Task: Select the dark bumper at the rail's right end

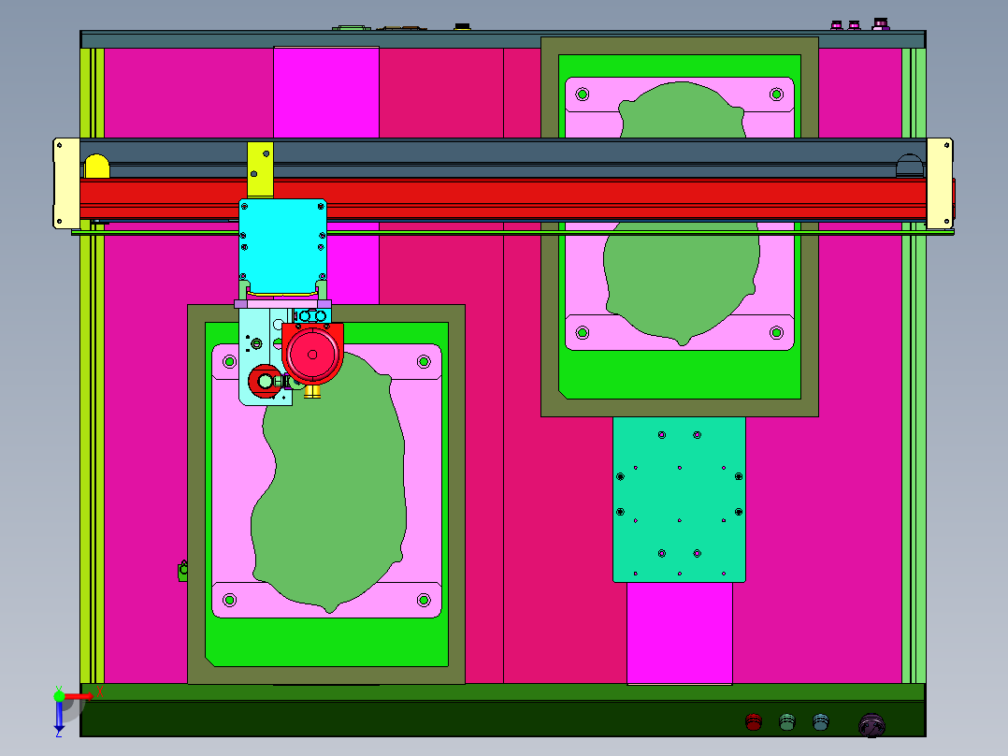Action: pos(909,166)
